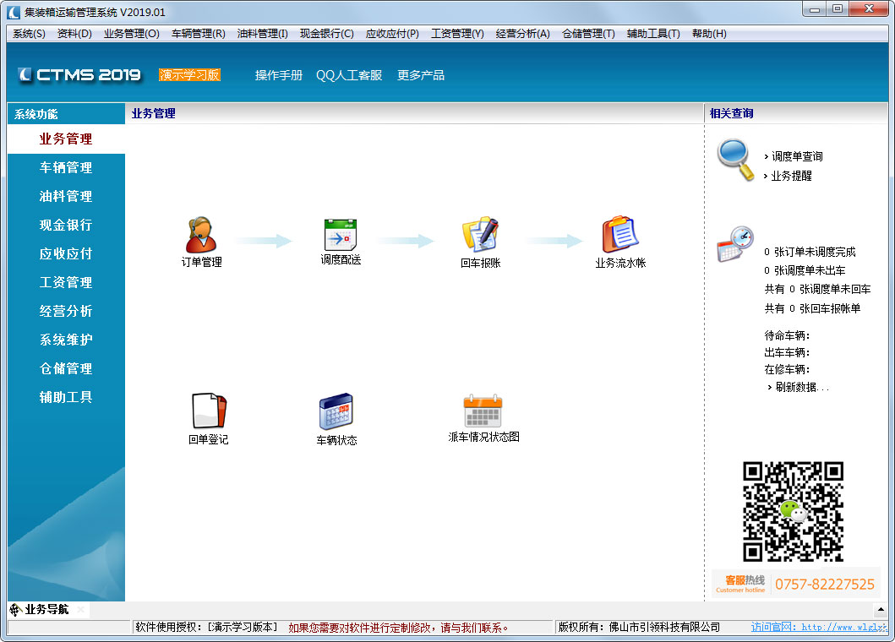Minimize the application window
This screenshot has width=895, height=642.
[x=814, y=8]
